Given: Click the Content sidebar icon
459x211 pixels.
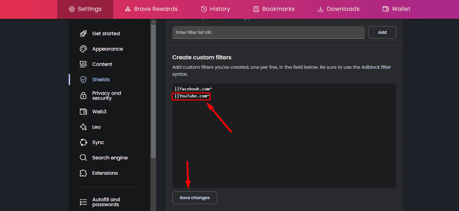Looking at the screenshot, I should click(83, 64).
